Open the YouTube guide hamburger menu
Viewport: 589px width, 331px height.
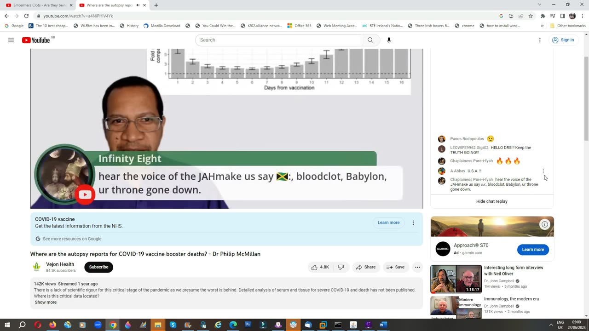click(x=11, y=40)
